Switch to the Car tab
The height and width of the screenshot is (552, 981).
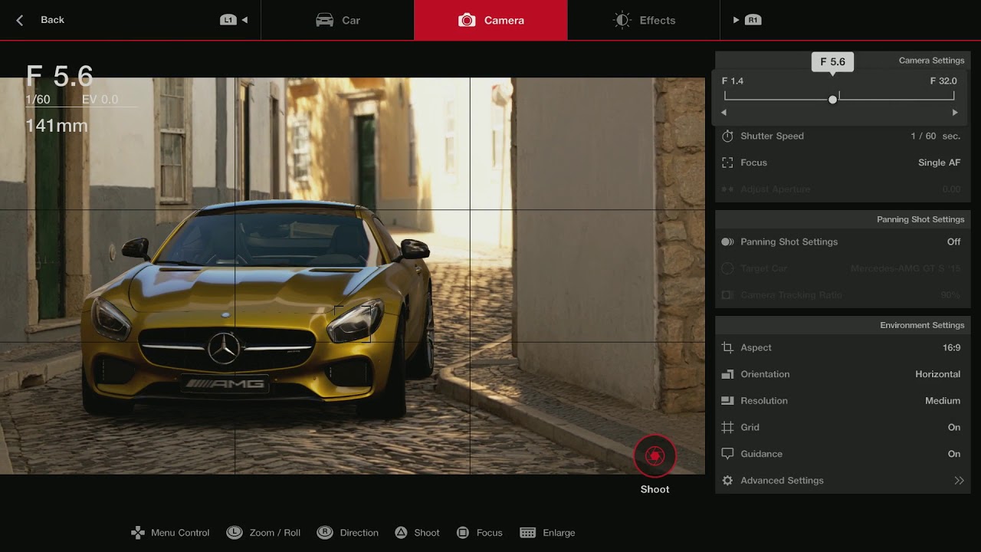click(x=338, y=20)
